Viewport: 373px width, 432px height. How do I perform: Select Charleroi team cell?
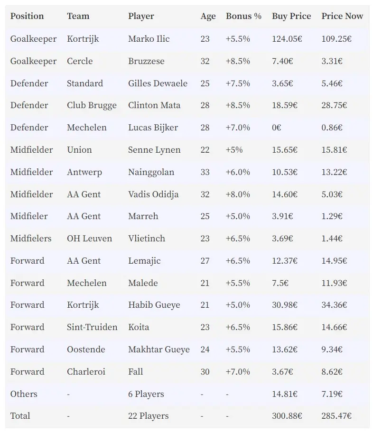pos(86,372)
